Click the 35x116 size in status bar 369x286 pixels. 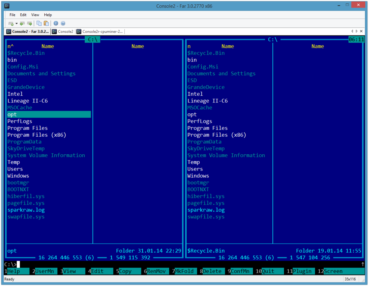point(350,279)
